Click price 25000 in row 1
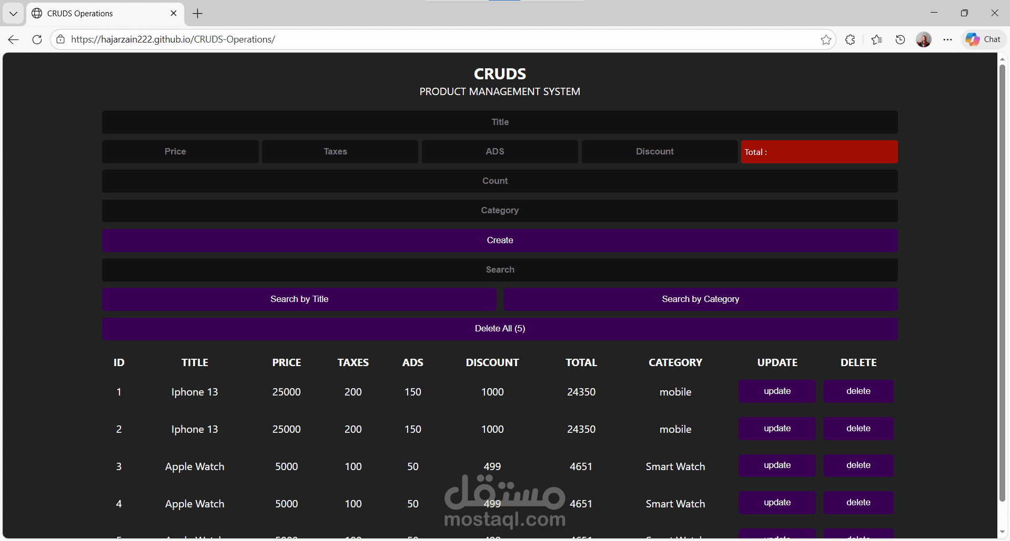Image resolution: width=1010 pixels, height=541 pixels. click(x=287, y=392)
